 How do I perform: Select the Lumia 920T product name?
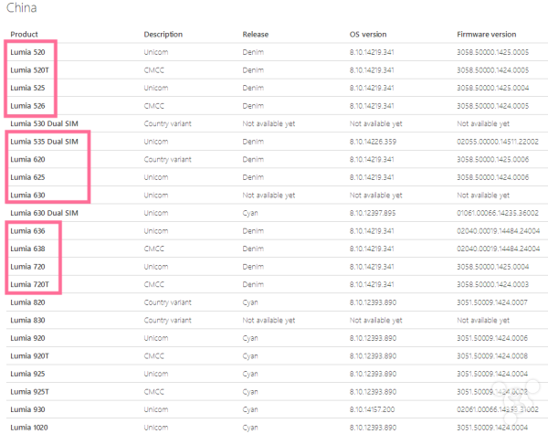click(30, 355)
